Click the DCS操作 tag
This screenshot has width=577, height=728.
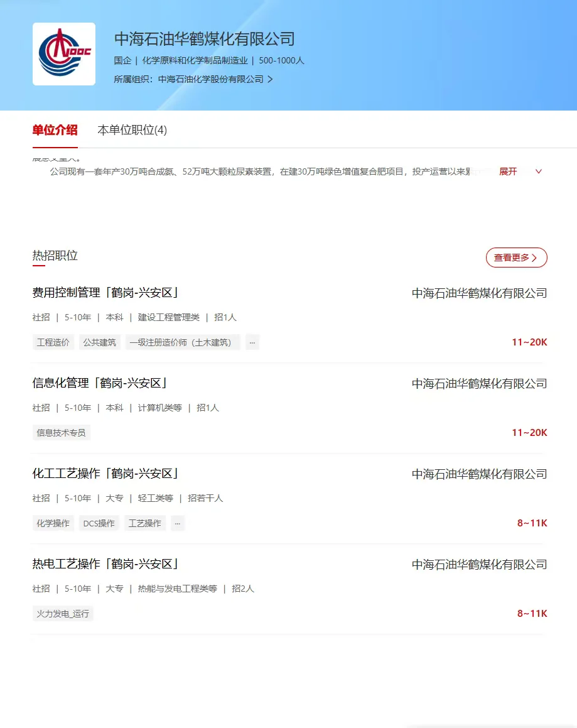click(x=99, y=523)
